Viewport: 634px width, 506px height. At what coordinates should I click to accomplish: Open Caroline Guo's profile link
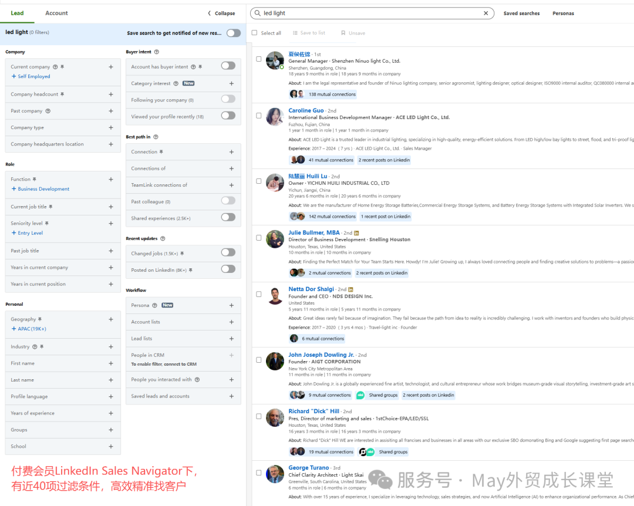click(306, 110)
